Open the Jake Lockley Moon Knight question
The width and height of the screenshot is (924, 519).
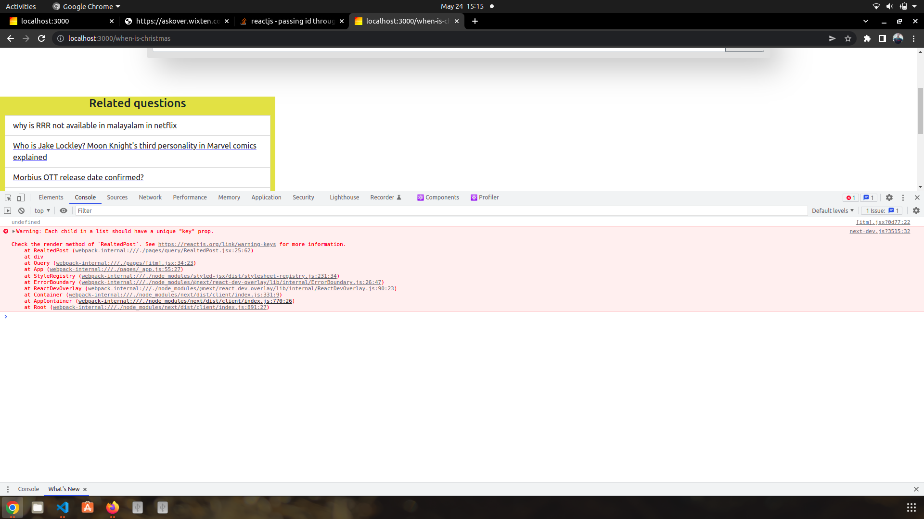click(x=135, y=151)
